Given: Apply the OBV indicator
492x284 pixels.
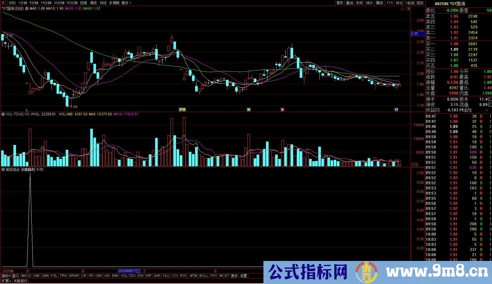Looking at the screenshot, I should coord(99,276).
